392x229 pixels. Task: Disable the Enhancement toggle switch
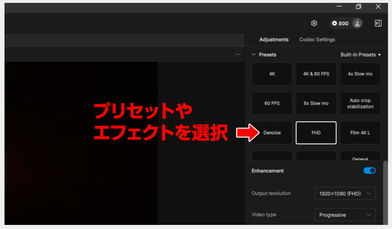pyautogui.click(x=369, y=171)
